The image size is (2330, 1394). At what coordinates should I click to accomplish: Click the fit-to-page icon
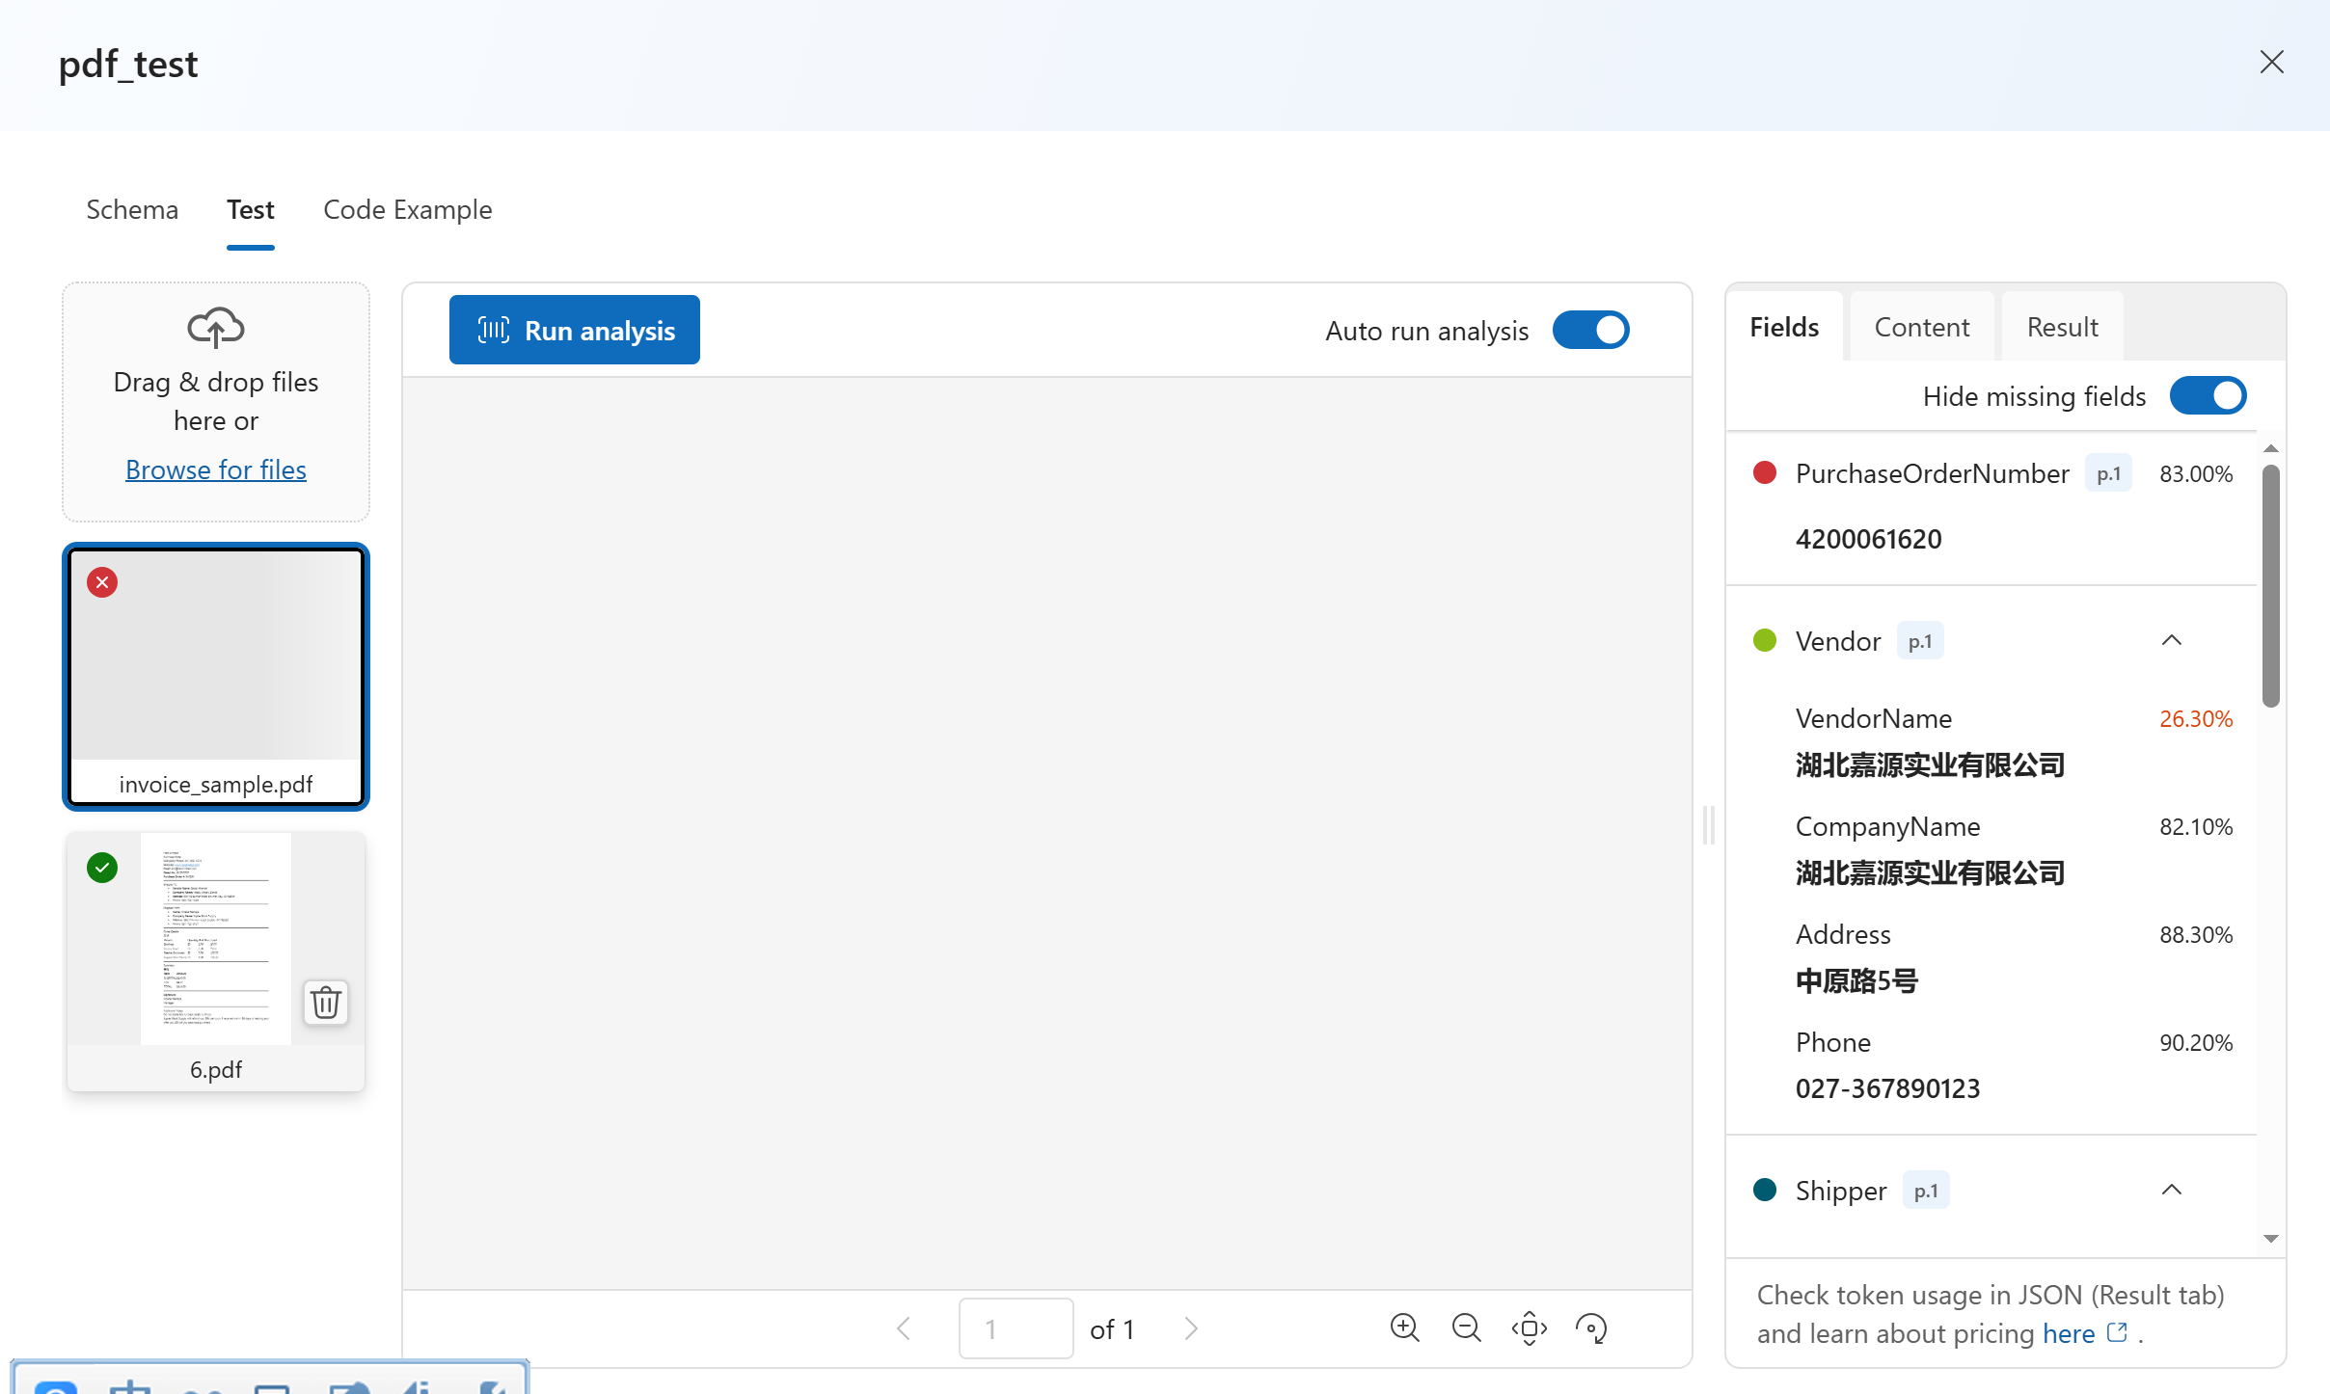tap(1529, 1327)
